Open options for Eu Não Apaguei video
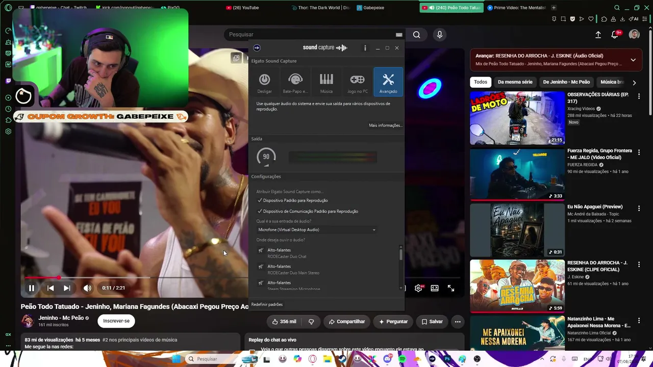The height and width of the screenshot is (367, 653). (639, 209)
